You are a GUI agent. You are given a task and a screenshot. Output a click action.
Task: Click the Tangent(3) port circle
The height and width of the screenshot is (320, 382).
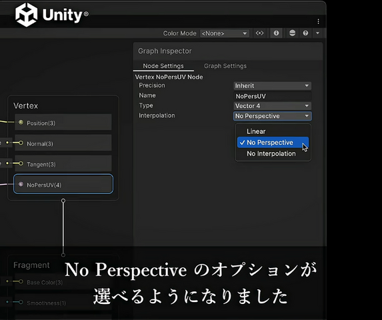pos(21,163)
